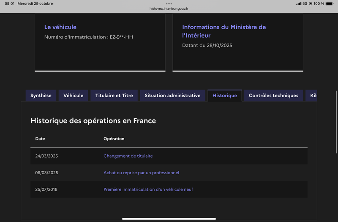Select the Titulaire et Titre tab

(x=114, y=96)
